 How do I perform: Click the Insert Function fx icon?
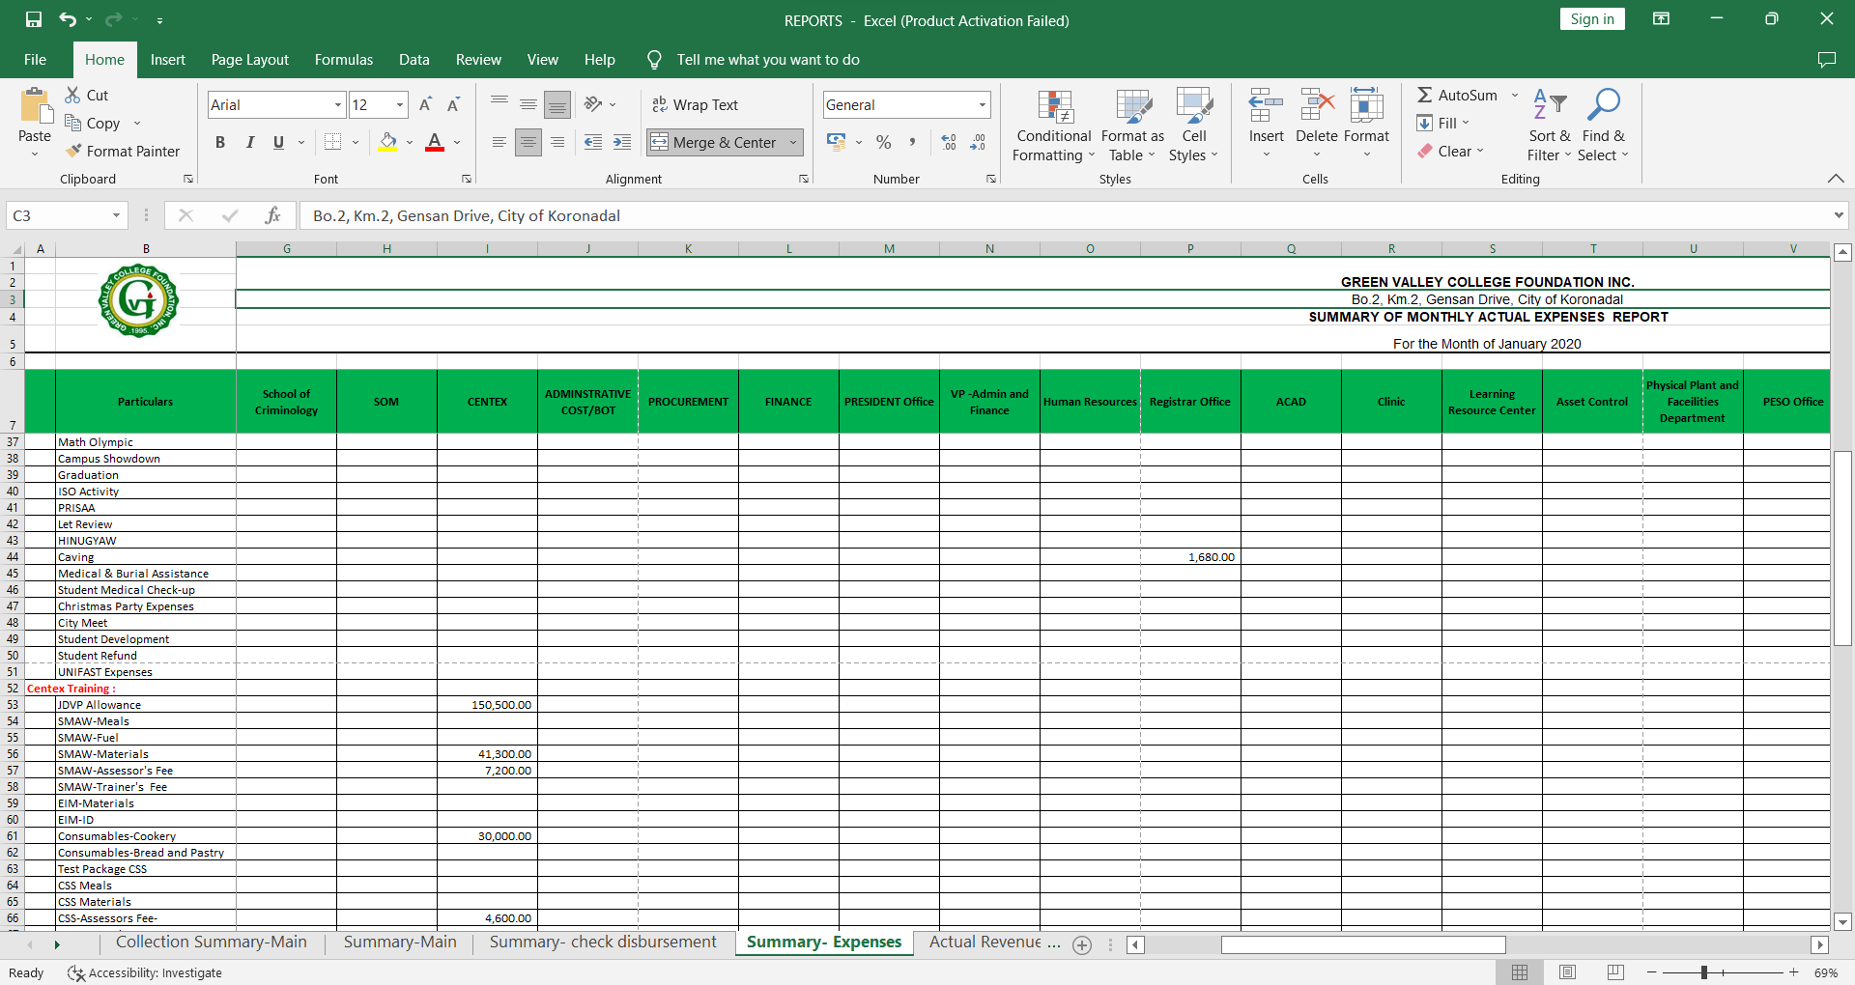[272, 215]
